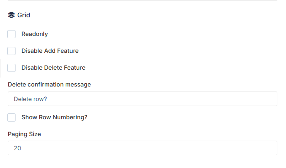Click the Readonly label text
Image resolution: width=286 pixels, height=168 pixels.
35,34
